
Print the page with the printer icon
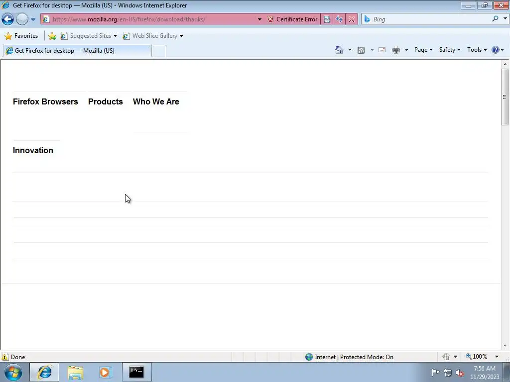(x=396, y=50)
